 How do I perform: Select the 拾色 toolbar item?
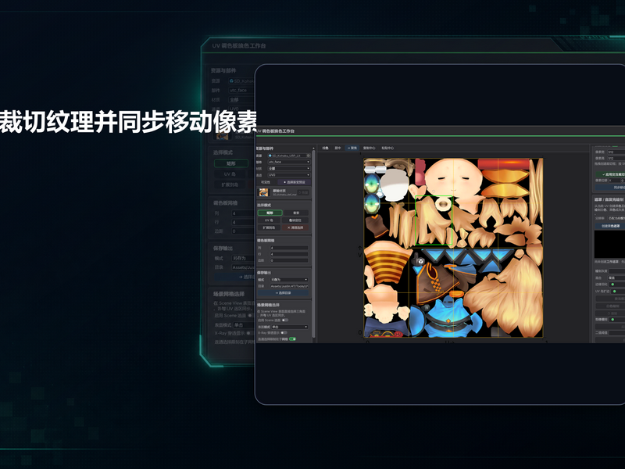pyautogui.click(x=325, y=148)
